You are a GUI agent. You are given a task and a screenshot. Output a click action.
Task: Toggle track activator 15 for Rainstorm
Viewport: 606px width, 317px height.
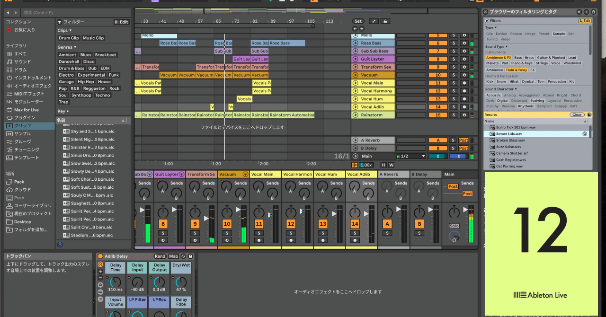(438, 115)
